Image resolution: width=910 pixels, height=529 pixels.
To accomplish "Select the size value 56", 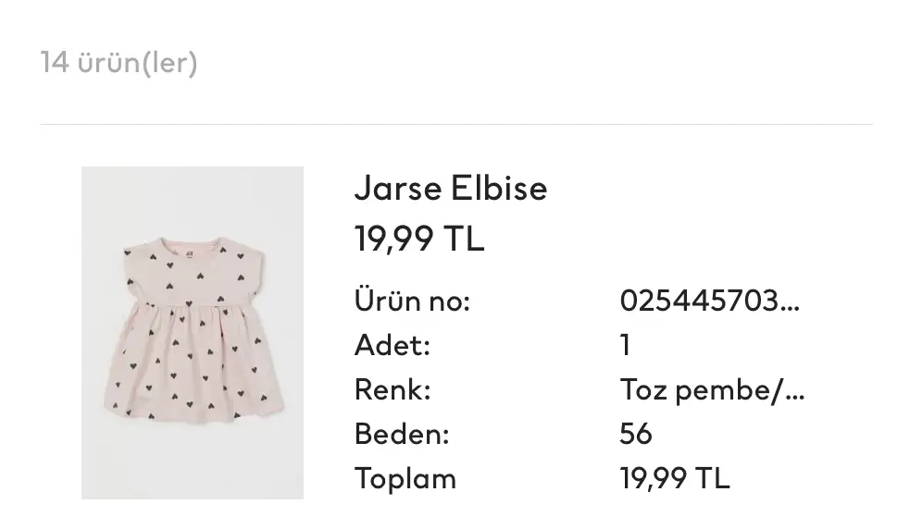I will tap(636, 434).
